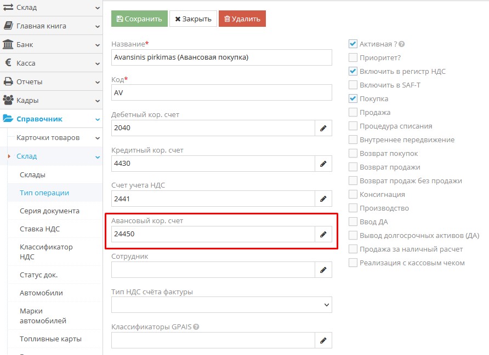Click help icon beside Классификаторы GPAIS label
This screenshot has width=489, height=355.
point(196,327)
